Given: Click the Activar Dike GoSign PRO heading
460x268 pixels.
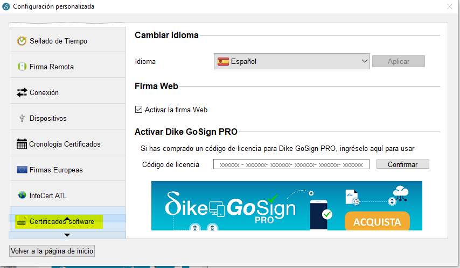Looking at the screenshot, I should (x=186, y=132).
